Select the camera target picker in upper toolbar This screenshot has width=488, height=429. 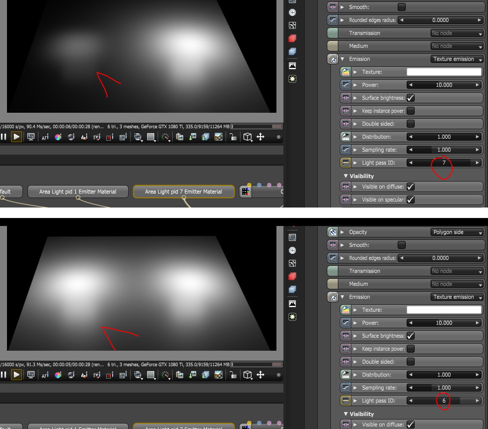pyautogui.click(x=97, y=137)
